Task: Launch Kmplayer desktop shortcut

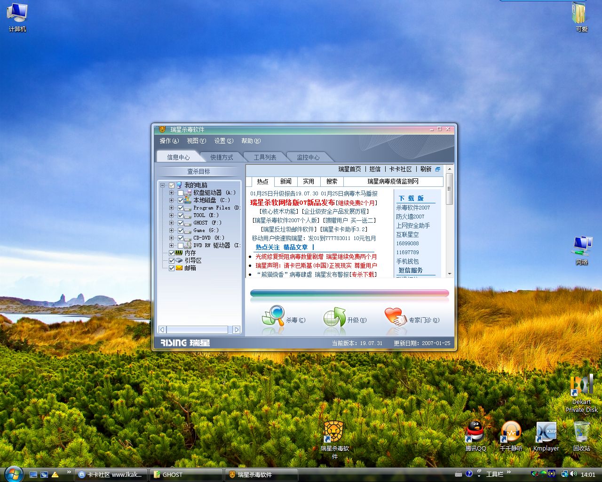Action: click(546, 436)
